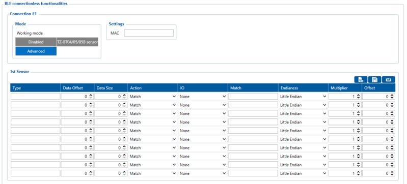
Task: Click first row's Multiplier spinner arrows
Action: pyautogui.click(x=359, y=97)
